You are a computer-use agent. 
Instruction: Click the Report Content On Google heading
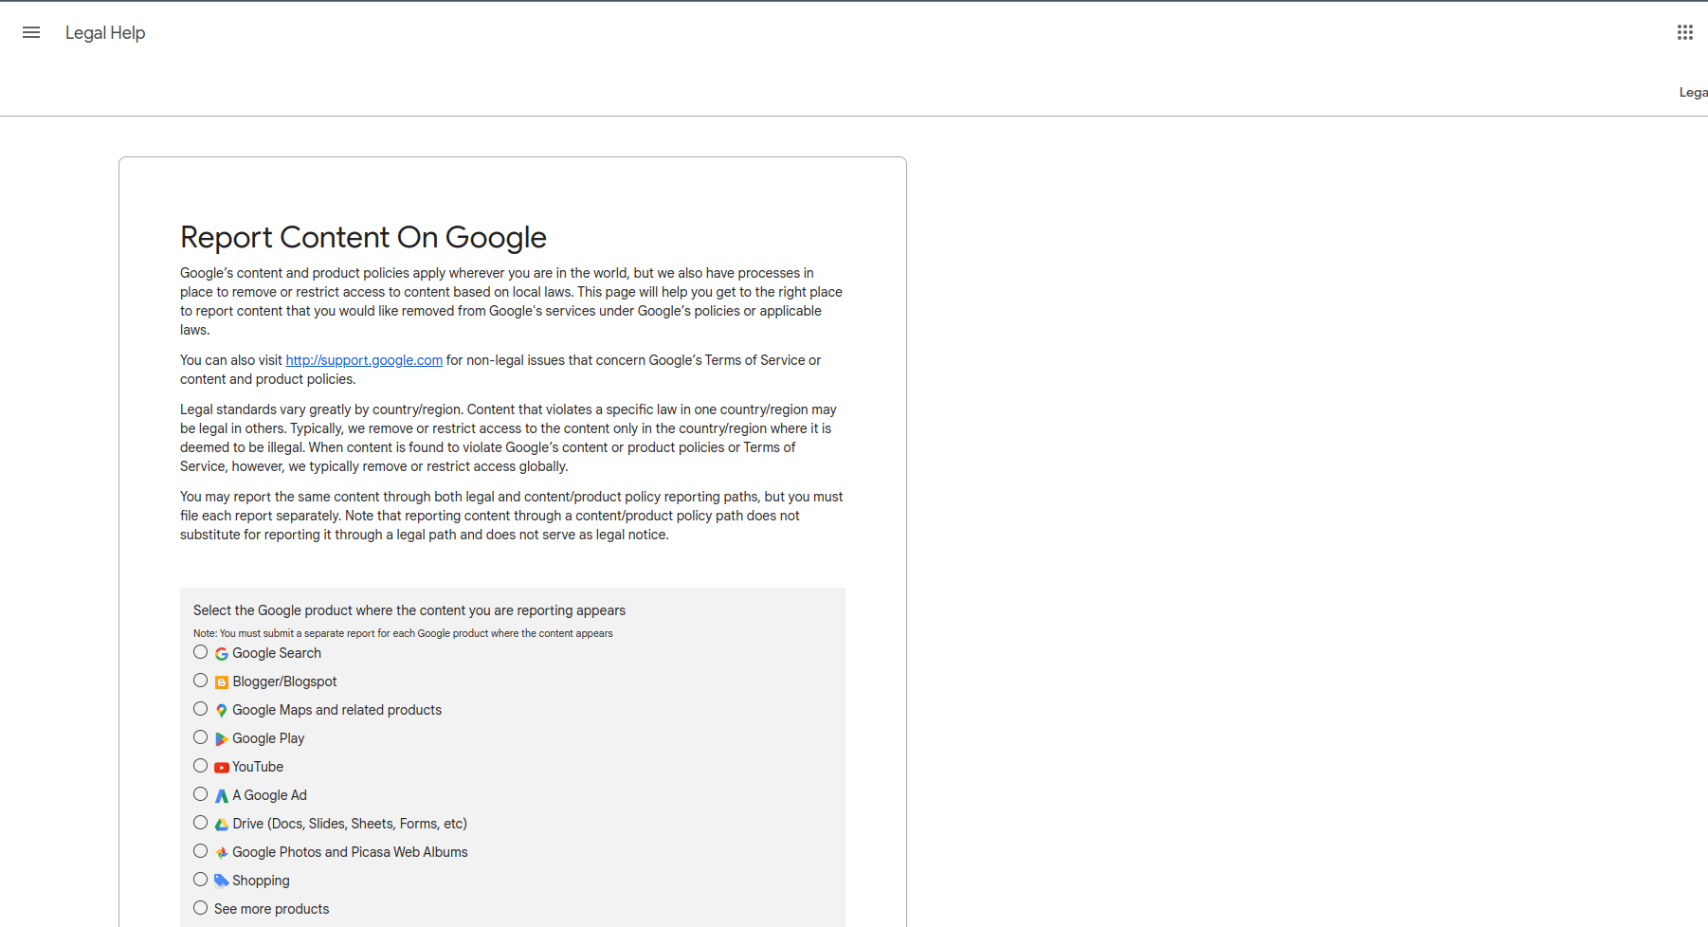[x=363, y=237]
